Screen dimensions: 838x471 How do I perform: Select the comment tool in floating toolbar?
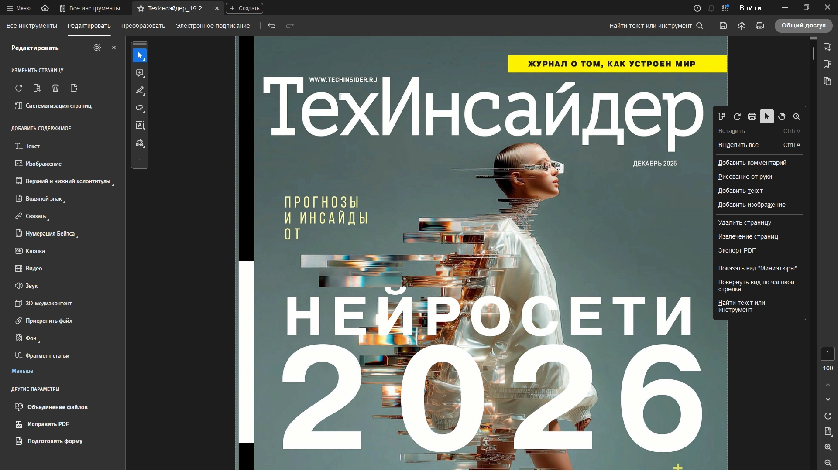pyautogui.click(x=140, y=73)
